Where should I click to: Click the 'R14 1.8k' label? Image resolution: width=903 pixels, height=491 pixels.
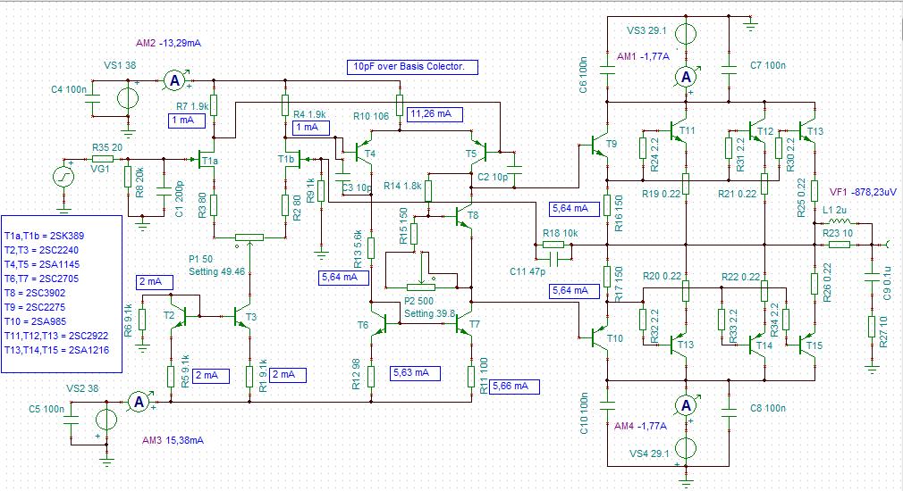pos(402,186)
